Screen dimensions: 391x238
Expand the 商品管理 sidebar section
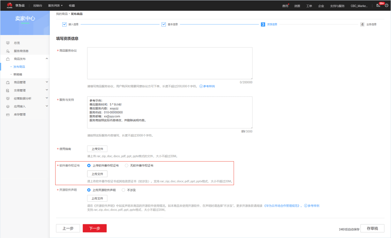click(x=47, y=82)
